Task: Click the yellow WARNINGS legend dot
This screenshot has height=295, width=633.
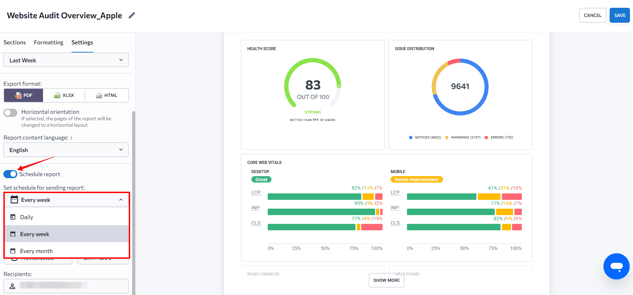Action: (x=447, y=138)
